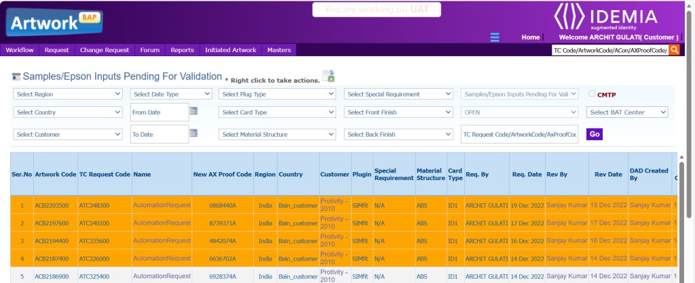Click the vertical page scrollbar
The image size is (695, 283).
[x=690, y=135]
